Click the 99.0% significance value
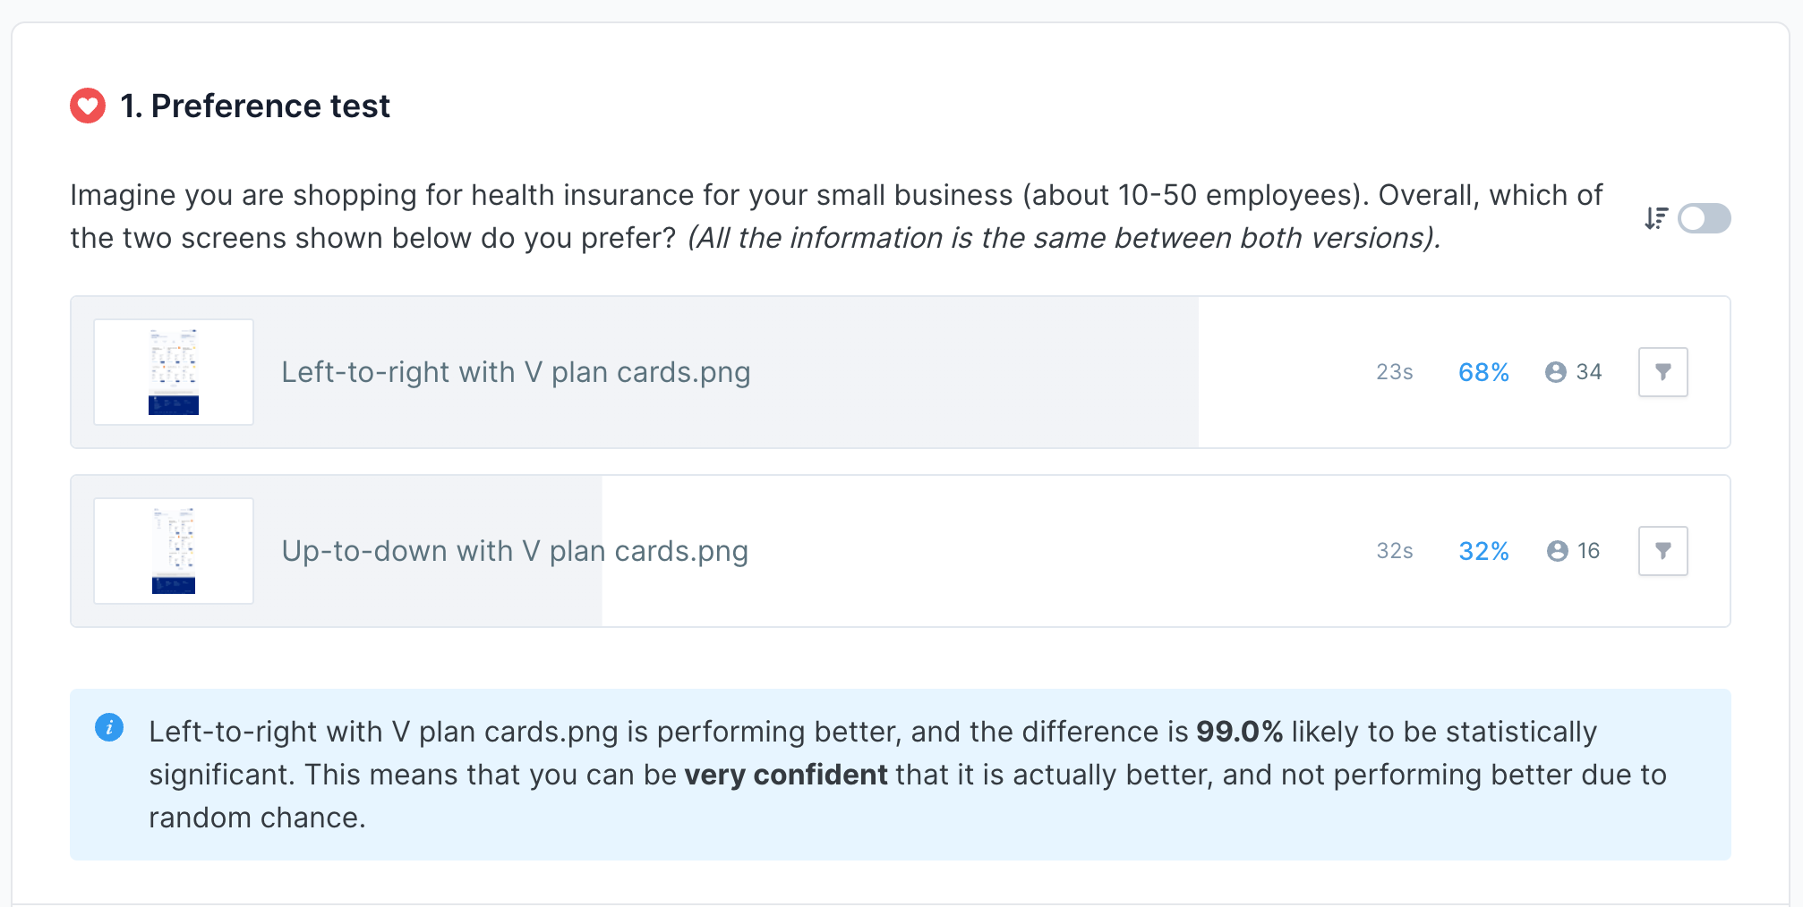Screen dimensions: 1803x907 [x=1239, y=732]
